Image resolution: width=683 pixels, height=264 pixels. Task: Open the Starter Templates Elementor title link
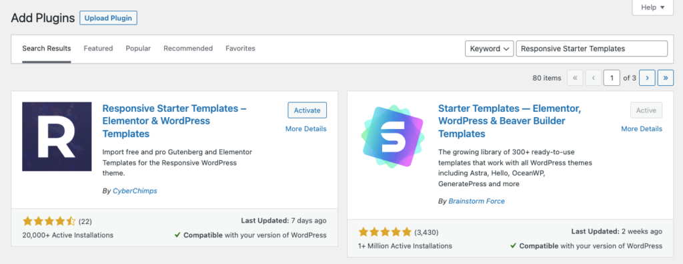pos(510,121)
